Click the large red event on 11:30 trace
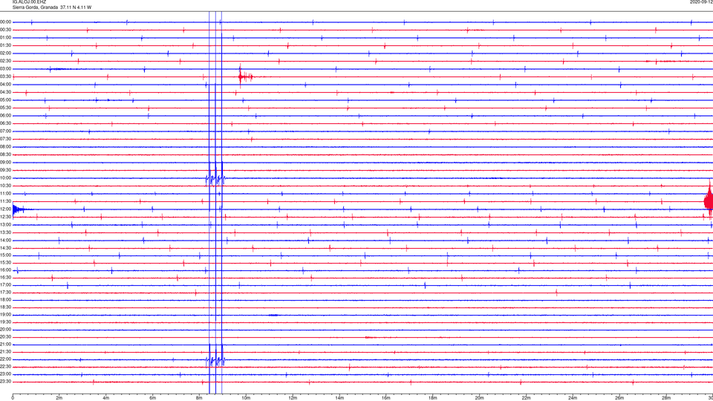Screen dimensions: 713x401 tap(709, 200)
